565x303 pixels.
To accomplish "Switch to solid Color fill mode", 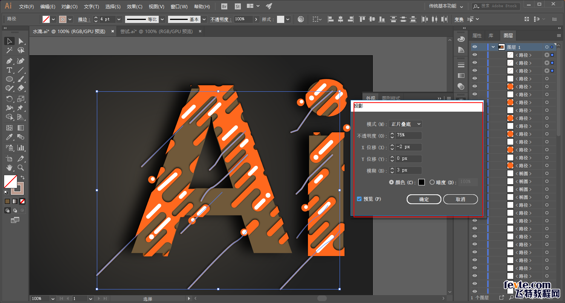I will pyautogui.click(x=7, y=201).
